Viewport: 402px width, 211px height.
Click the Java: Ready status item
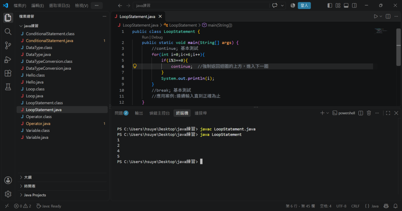pyautogui.click(x=49, y=206)
